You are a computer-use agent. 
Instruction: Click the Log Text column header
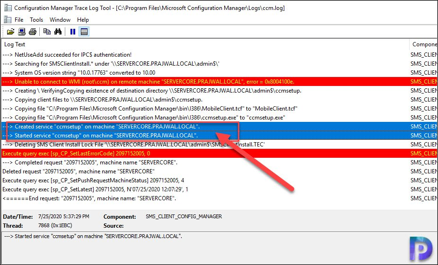(x=205, y=44)
